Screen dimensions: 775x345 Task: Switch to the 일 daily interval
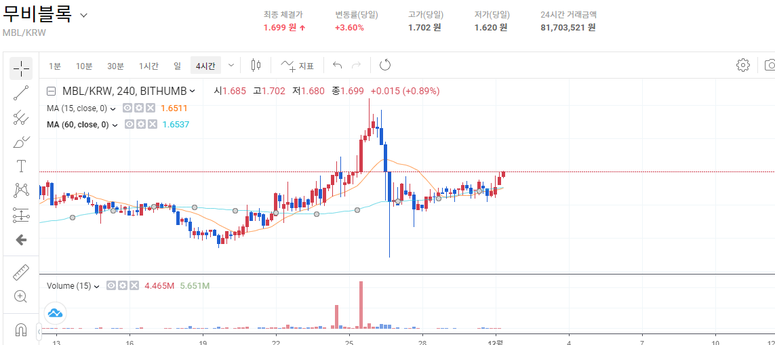coord(178,66)
